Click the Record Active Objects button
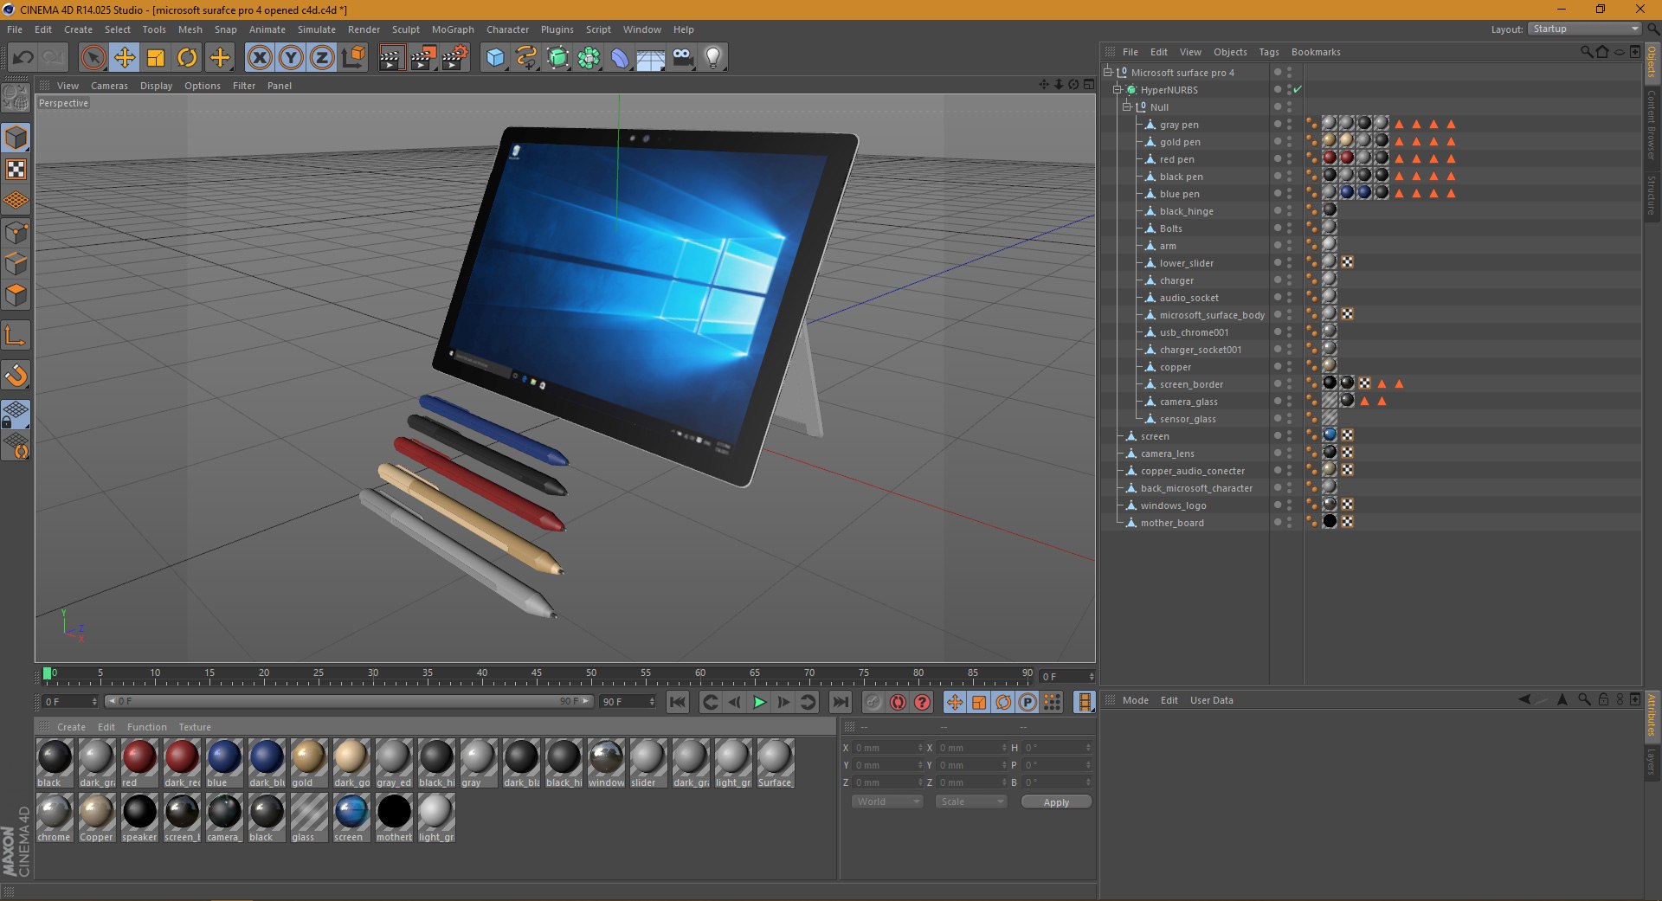This screenshot has height=901, width=1662. point(873,702)
